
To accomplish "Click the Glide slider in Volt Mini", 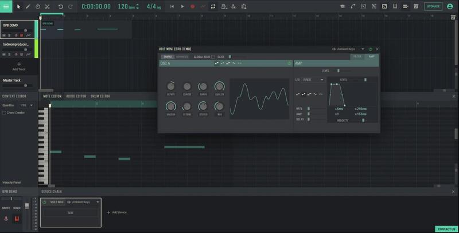I will pyautogui.click(x=229, y=57).
